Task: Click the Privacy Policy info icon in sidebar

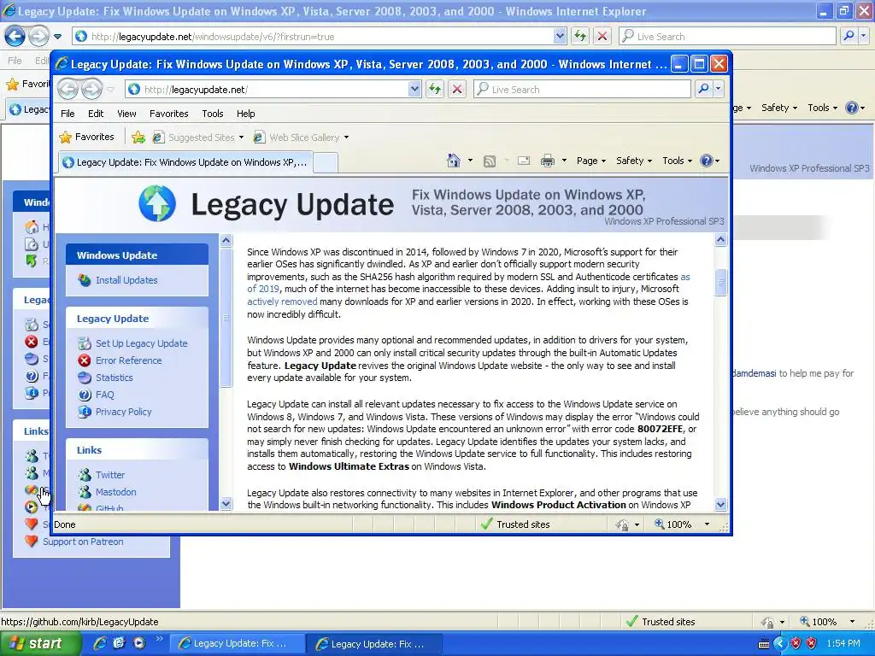Action: (85, 412)
